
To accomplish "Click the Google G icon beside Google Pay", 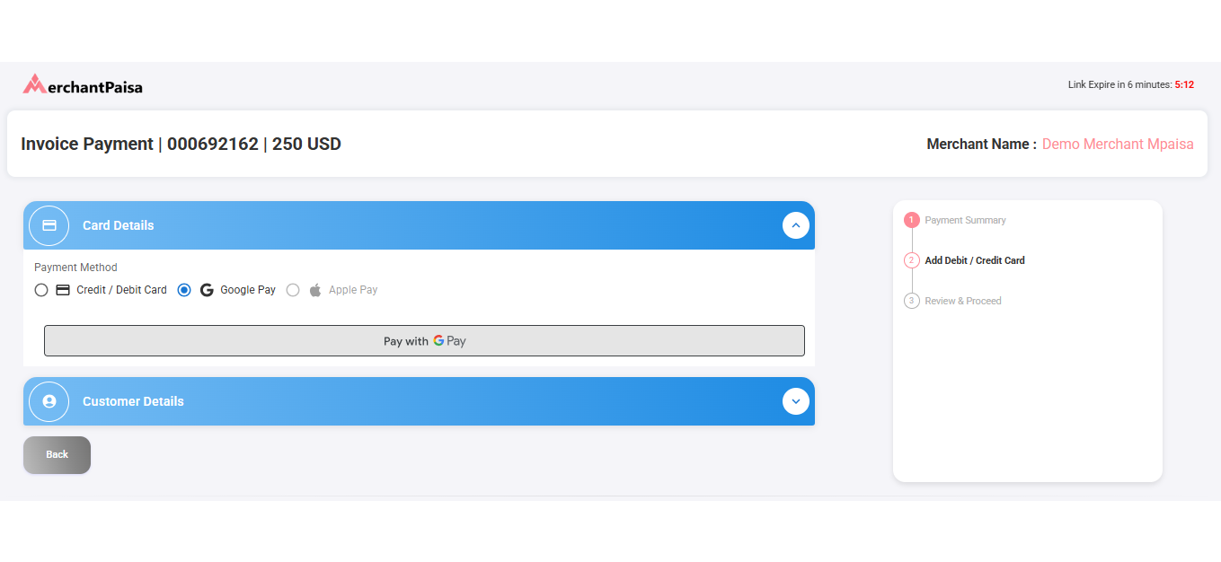I will (207, 290).
